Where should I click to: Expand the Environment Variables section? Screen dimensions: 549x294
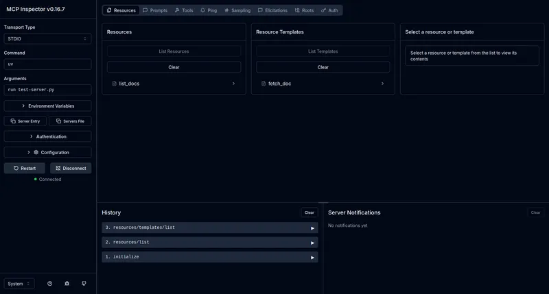47,106
